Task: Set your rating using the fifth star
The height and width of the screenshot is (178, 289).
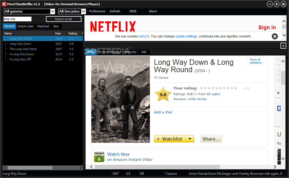Action: tap(217, 88)
